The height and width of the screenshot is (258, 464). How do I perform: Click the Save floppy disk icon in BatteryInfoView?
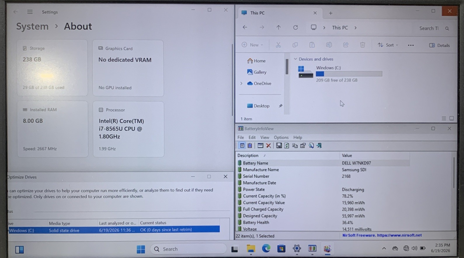pos(279,145)
